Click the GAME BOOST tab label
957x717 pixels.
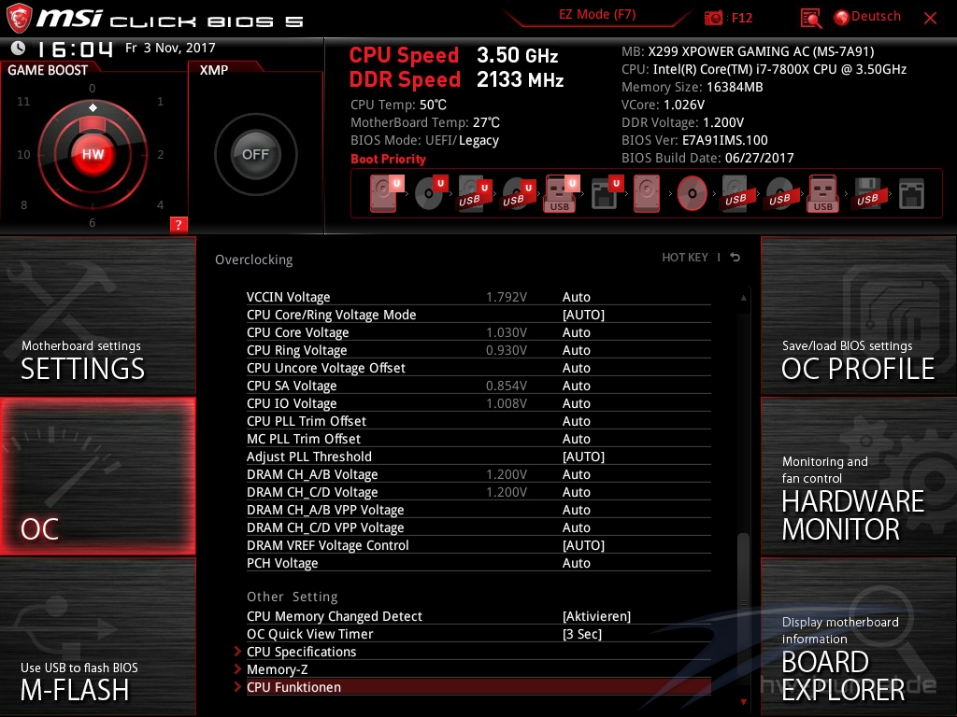click(x=48, y=70)
